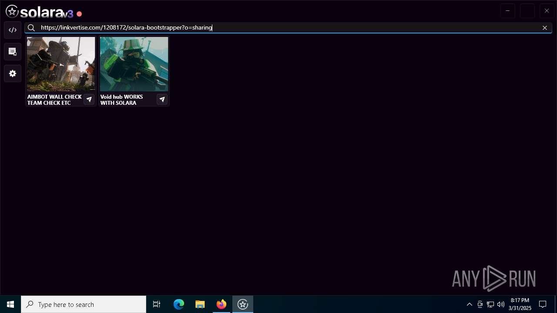
Task: Switch to Solara taskbar icon
Action: [x=243, y=304]
